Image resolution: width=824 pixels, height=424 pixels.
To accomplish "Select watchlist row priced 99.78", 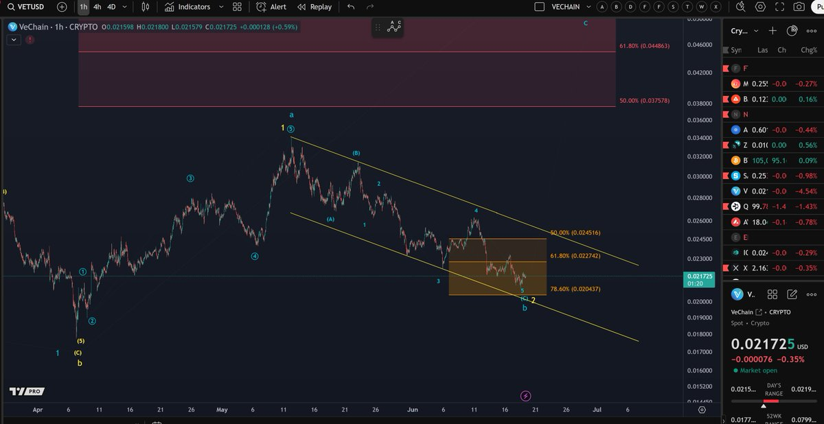I will tap(773, 207).
